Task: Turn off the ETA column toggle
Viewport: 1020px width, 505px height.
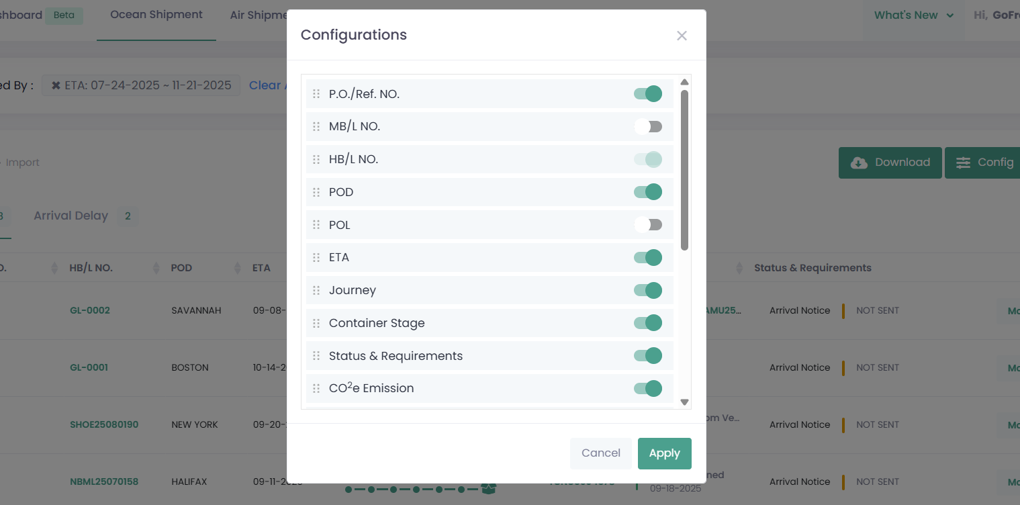Action: click(x=648, y=258)
